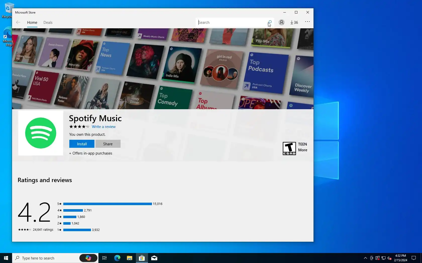This screenshot has width=422, height=263.
Task: Open the More link under TEEN
Action: coord(303,150)
